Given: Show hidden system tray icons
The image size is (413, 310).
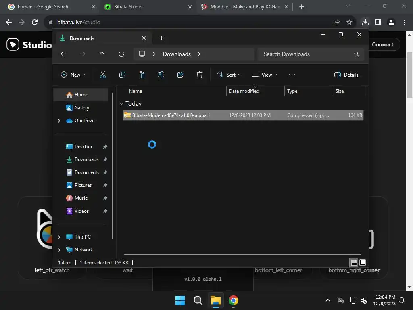Looking at the screenshot, I should click(x=328, y=300).
